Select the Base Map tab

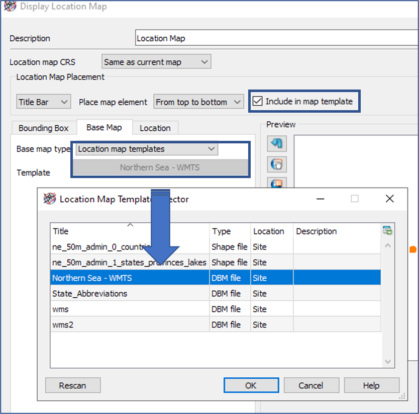tap(104, 128)
